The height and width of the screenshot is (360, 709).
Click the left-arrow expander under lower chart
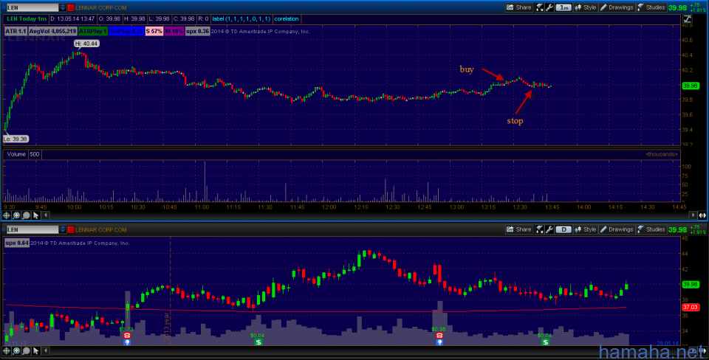coord(45,350)
